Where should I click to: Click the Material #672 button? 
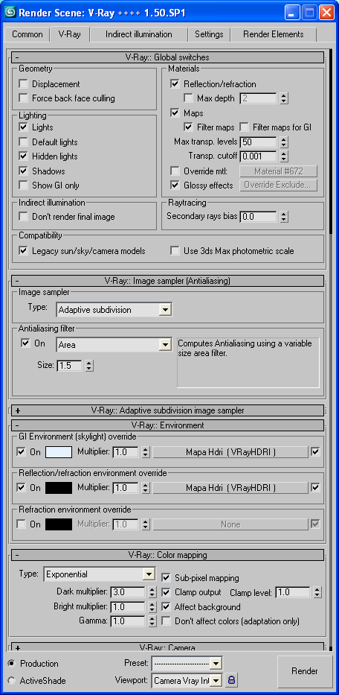click(279, 171)
